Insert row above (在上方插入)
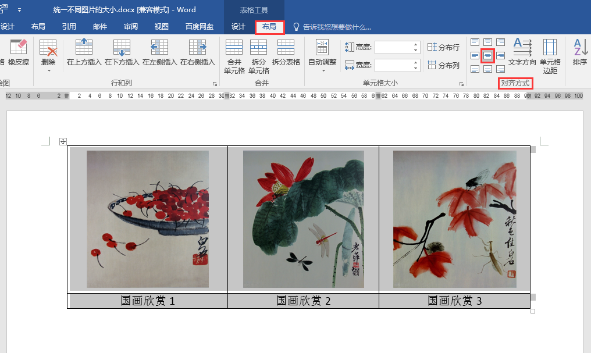Image resolution: width=591 pixels, height=353 pixels. tap(84, 53)
